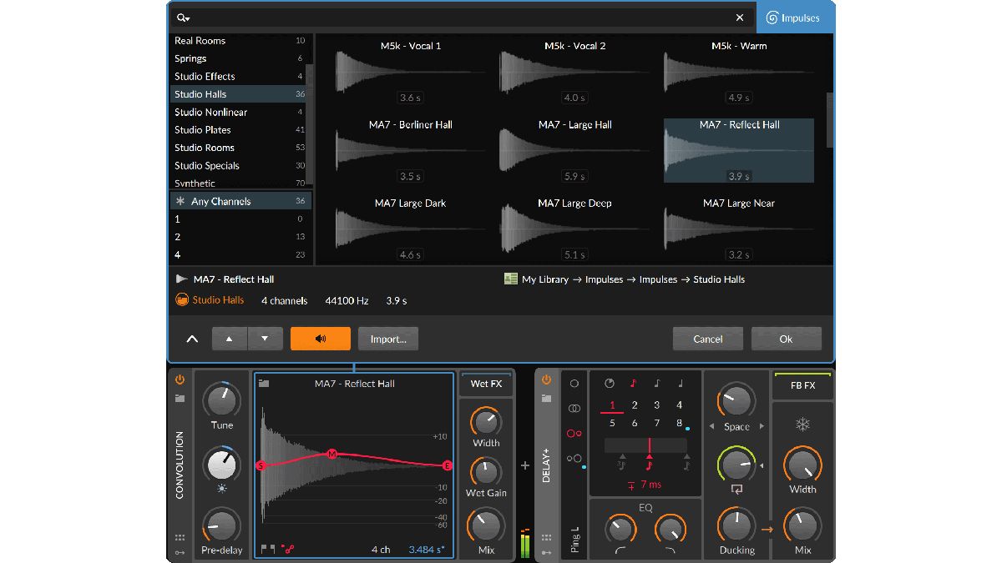Click the Convolution modulation routing icon
Viewport: 1002px width, 563px height.
[x=180, y=552]
